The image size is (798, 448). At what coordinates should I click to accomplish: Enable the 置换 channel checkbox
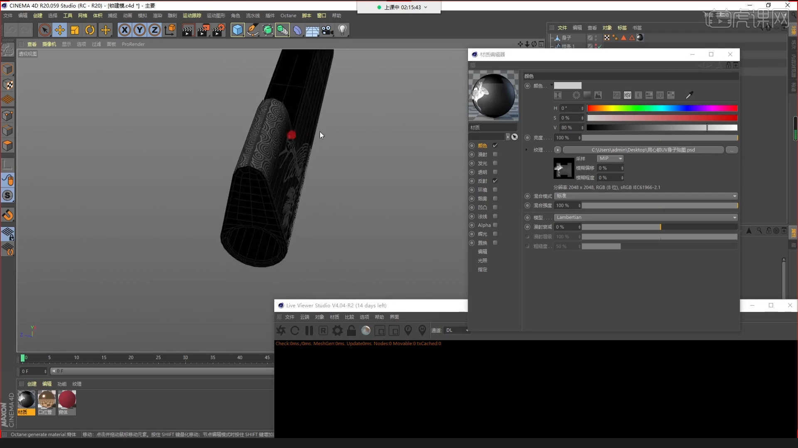(x=495, y=243)
